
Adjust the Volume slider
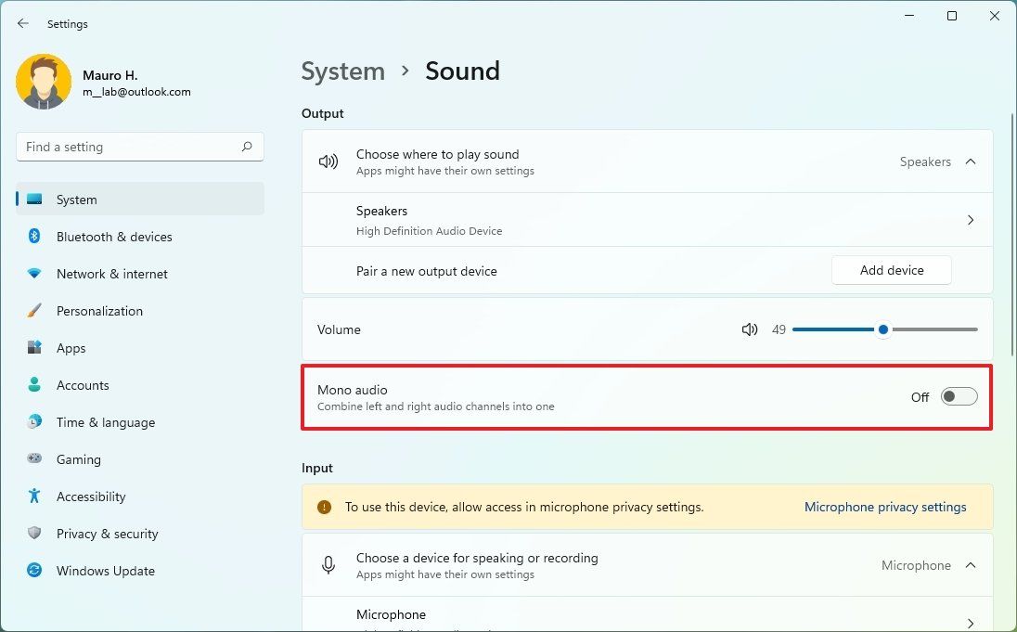(882, 329)
